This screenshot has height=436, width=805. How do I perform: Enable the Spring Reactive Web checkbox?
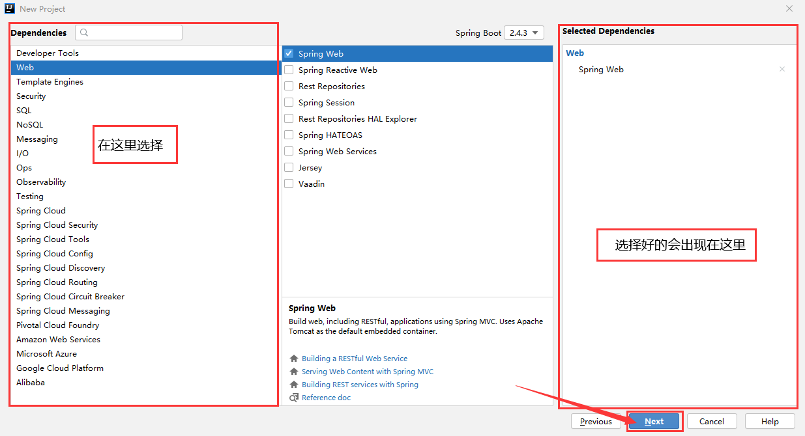point(289,70)
